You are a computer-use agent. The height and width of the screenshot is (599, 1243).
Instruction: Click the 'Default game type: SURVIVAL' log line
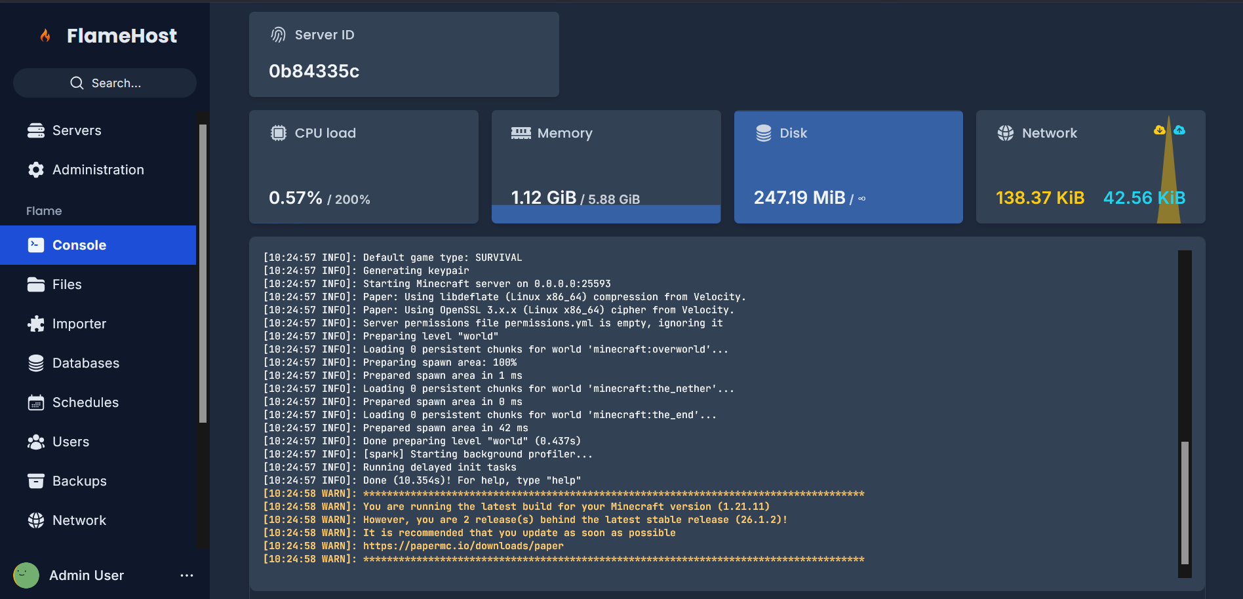click(393, 258)
